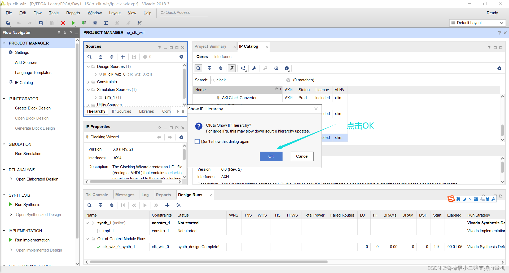Collapse PROJECT MANAGER section
This screenshot has height=273, width=509.
(4, 43)
